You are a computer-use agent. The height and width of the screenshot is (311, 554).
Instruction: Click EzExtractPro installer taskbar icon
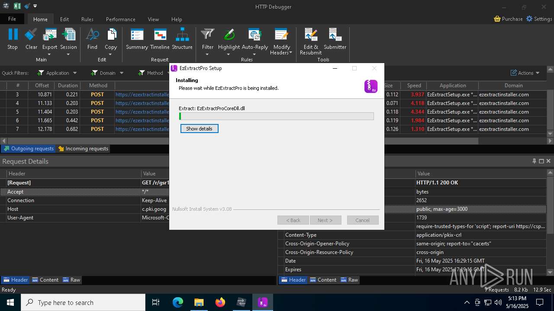pos(263,302)
